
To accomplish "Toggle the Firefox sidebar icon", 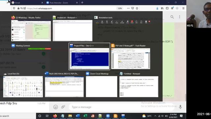I will click(167, 8).
